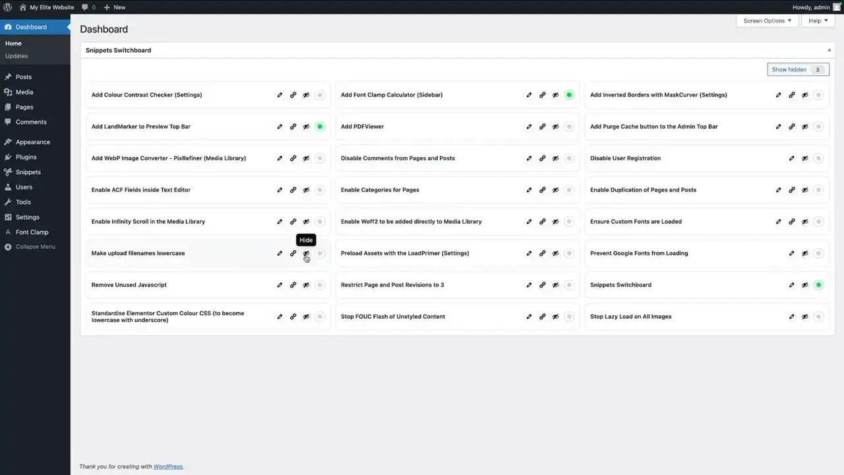This screenshot has height=475, width=844.
Task: Hide the Make upload filenames lowercase snippet
Action: (306, 253)
